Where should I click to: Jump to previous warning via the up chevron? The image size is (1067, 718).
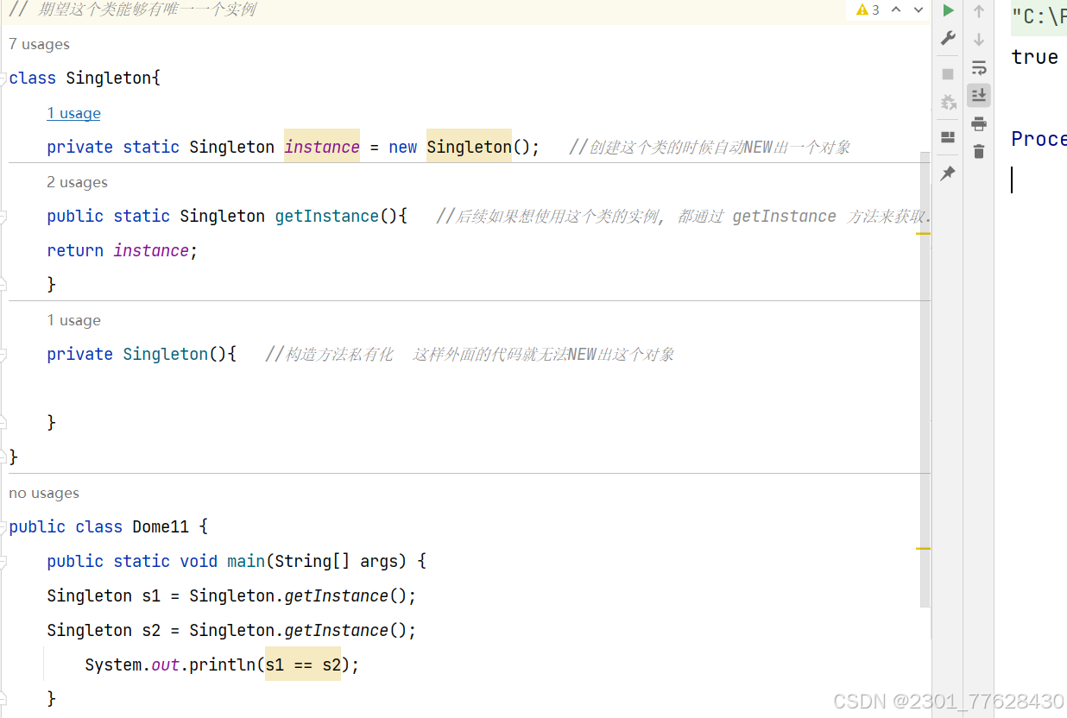[895, 9]
